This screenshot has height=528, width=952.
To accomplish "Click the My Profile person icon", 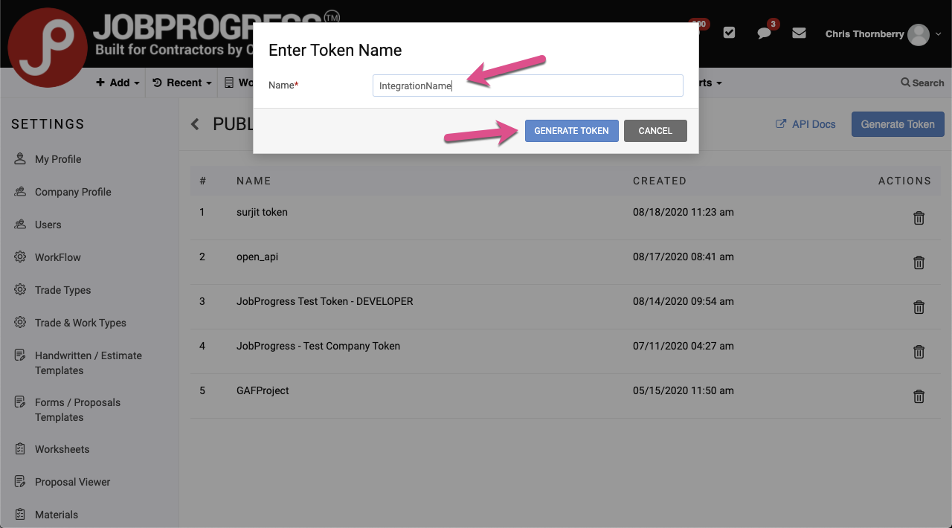I will tap(20, 158).
